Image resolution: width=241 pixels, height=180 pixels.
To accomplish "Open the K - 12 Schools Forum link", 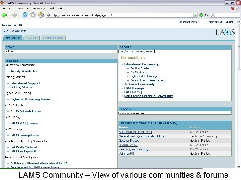I will [x=26, y=111].
